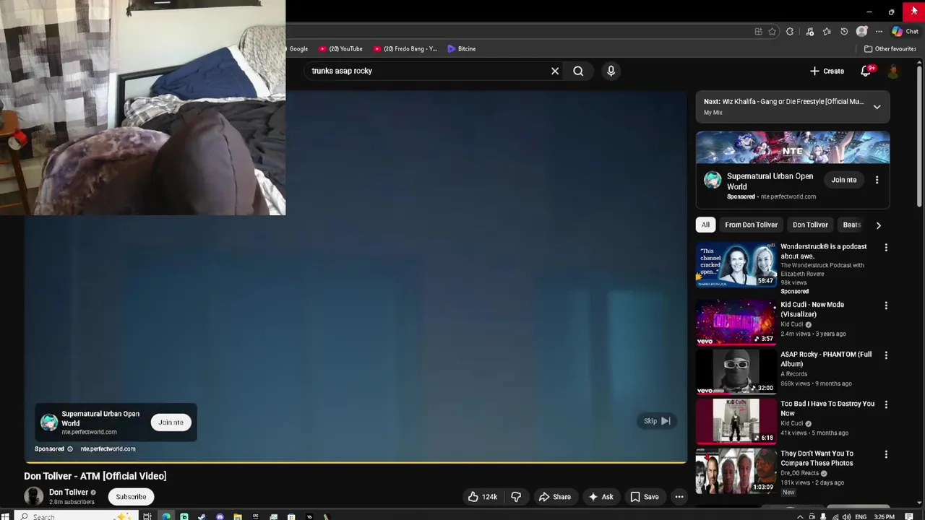The width and height of the screenshot is (925, 520).
Task: Open the Edge media control icon
Action: (809, 32)
